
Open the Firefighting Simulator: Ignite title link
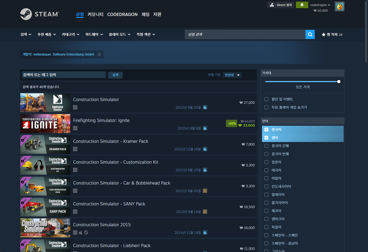[101, 120]
